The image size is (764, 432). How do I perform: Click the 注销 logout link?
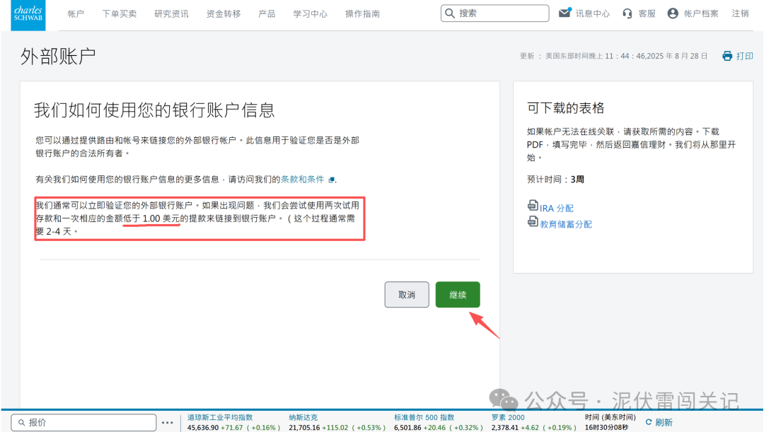coord(741,13)
